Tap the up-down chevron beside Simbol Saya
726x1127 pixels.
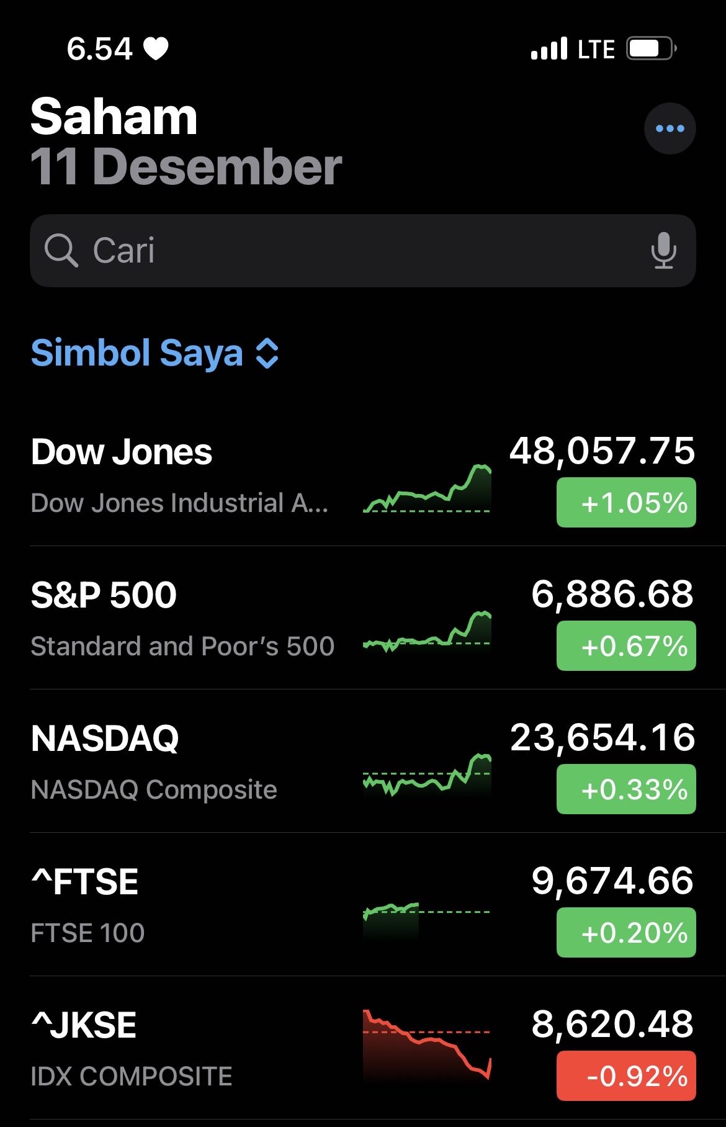(267, 354)
